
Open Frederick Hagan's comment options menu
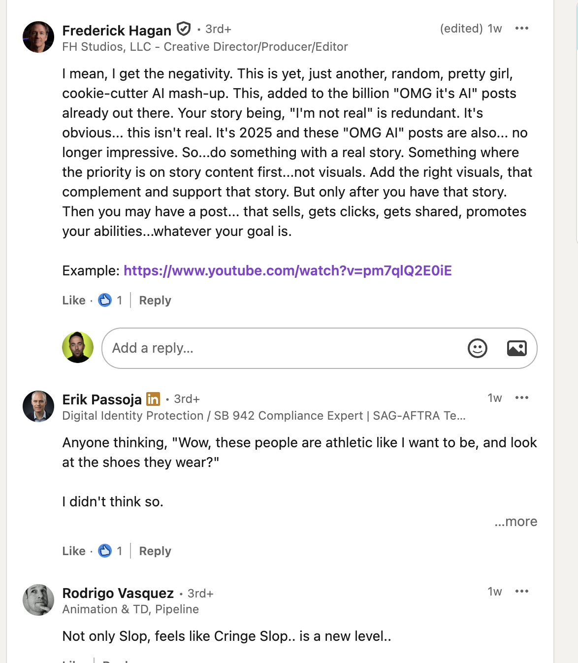521,29
